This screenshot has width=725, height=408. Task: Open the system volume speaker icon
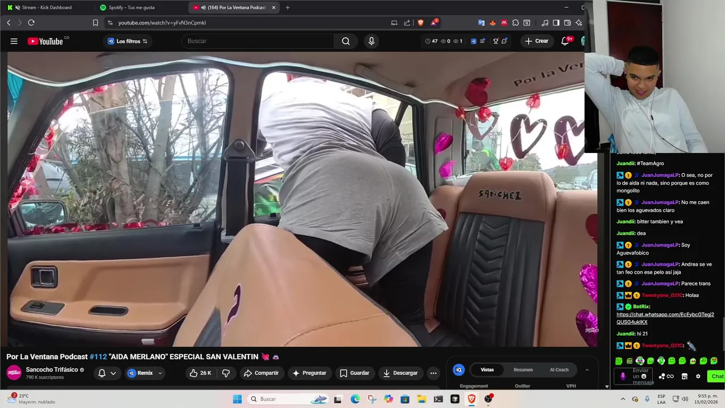click(x=685, y=399)
